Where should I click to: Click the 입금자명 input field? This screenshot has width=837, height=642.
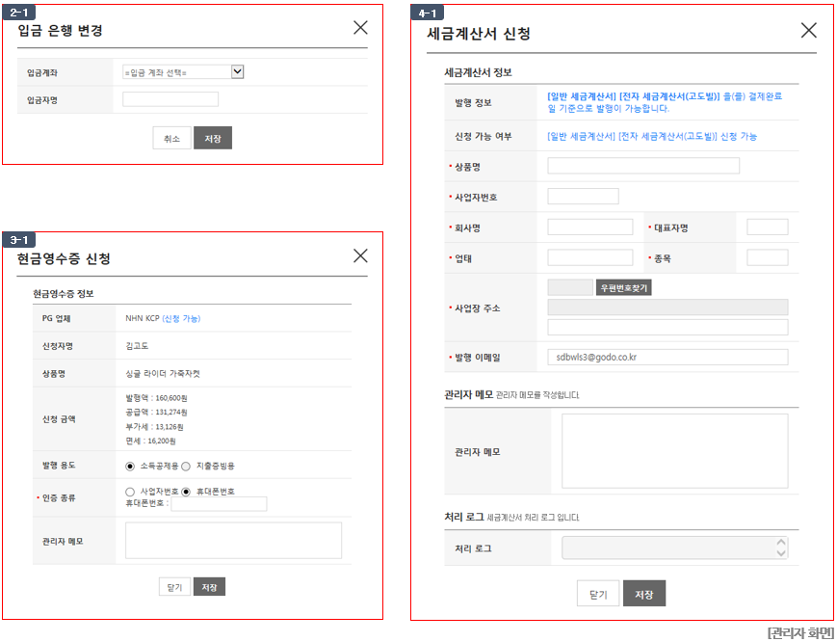click(x=170, y=99)
